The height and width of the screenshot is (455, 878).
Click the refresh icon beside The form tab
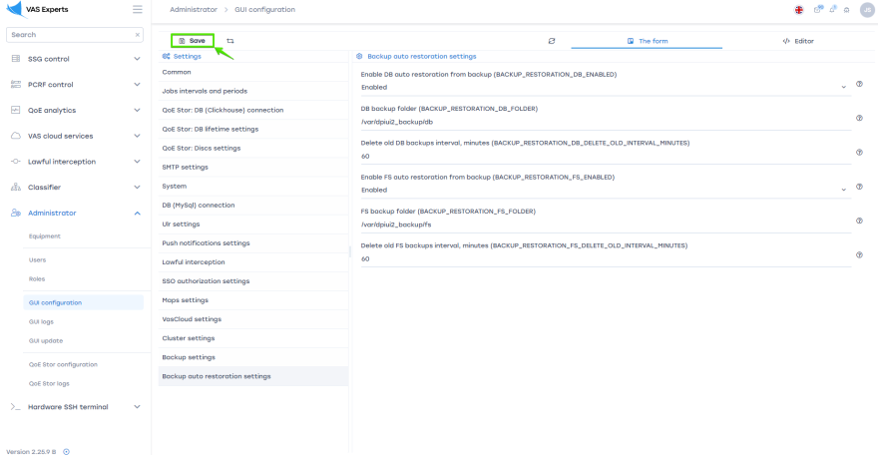(552, 41)
